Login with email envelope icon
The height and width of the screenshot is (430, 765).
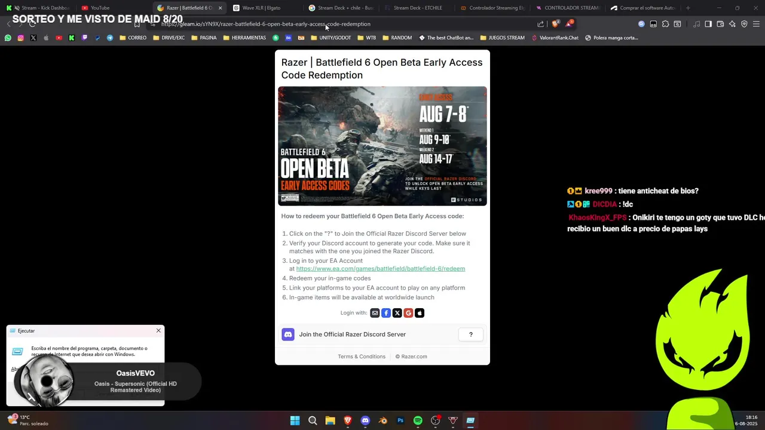click(x=375, y=313)
